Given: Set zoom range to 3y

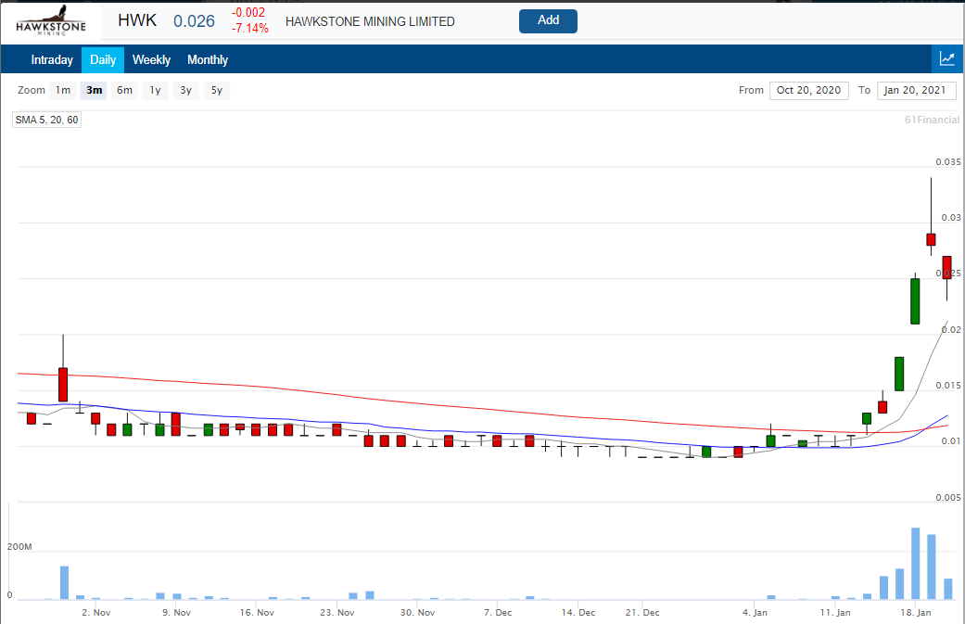Looking at the screenshot, I should coord(185,91).
